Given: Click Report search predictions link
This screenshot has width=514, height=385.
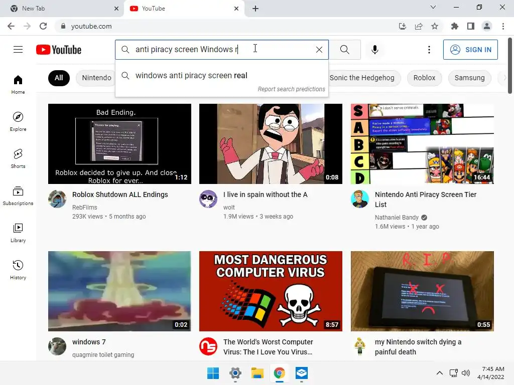Looking at the screenshot, I should point(291,89).
